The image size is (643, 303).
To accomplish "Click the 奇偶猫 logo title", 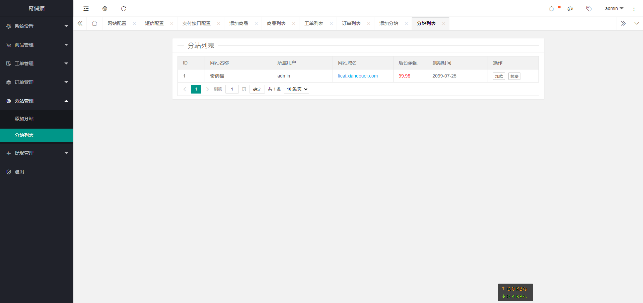I will pyautogui.click(x=37, y=8).
